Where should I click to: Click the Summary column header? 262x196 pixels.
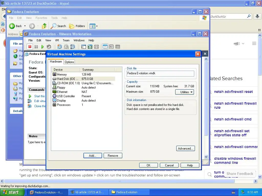[97, 70]
